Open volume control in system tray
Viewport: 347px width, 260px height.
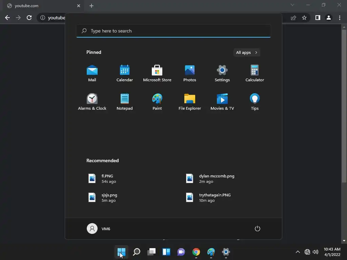click(315, 252)
